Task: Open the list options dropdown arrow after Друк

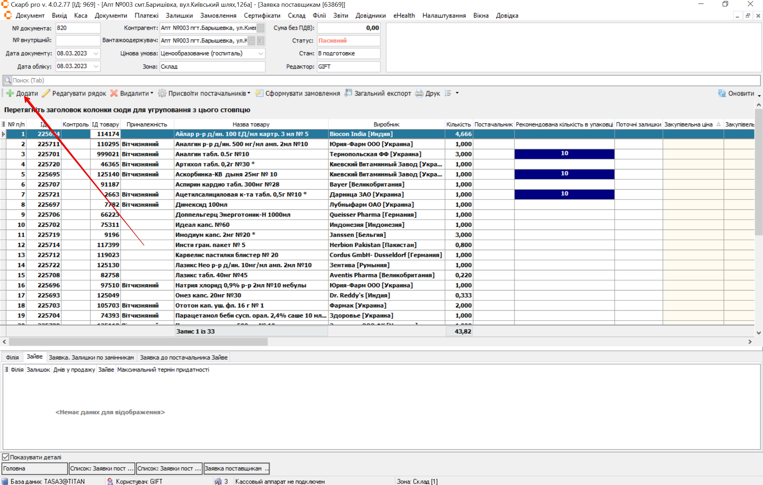Action: (x=457, y=93)
